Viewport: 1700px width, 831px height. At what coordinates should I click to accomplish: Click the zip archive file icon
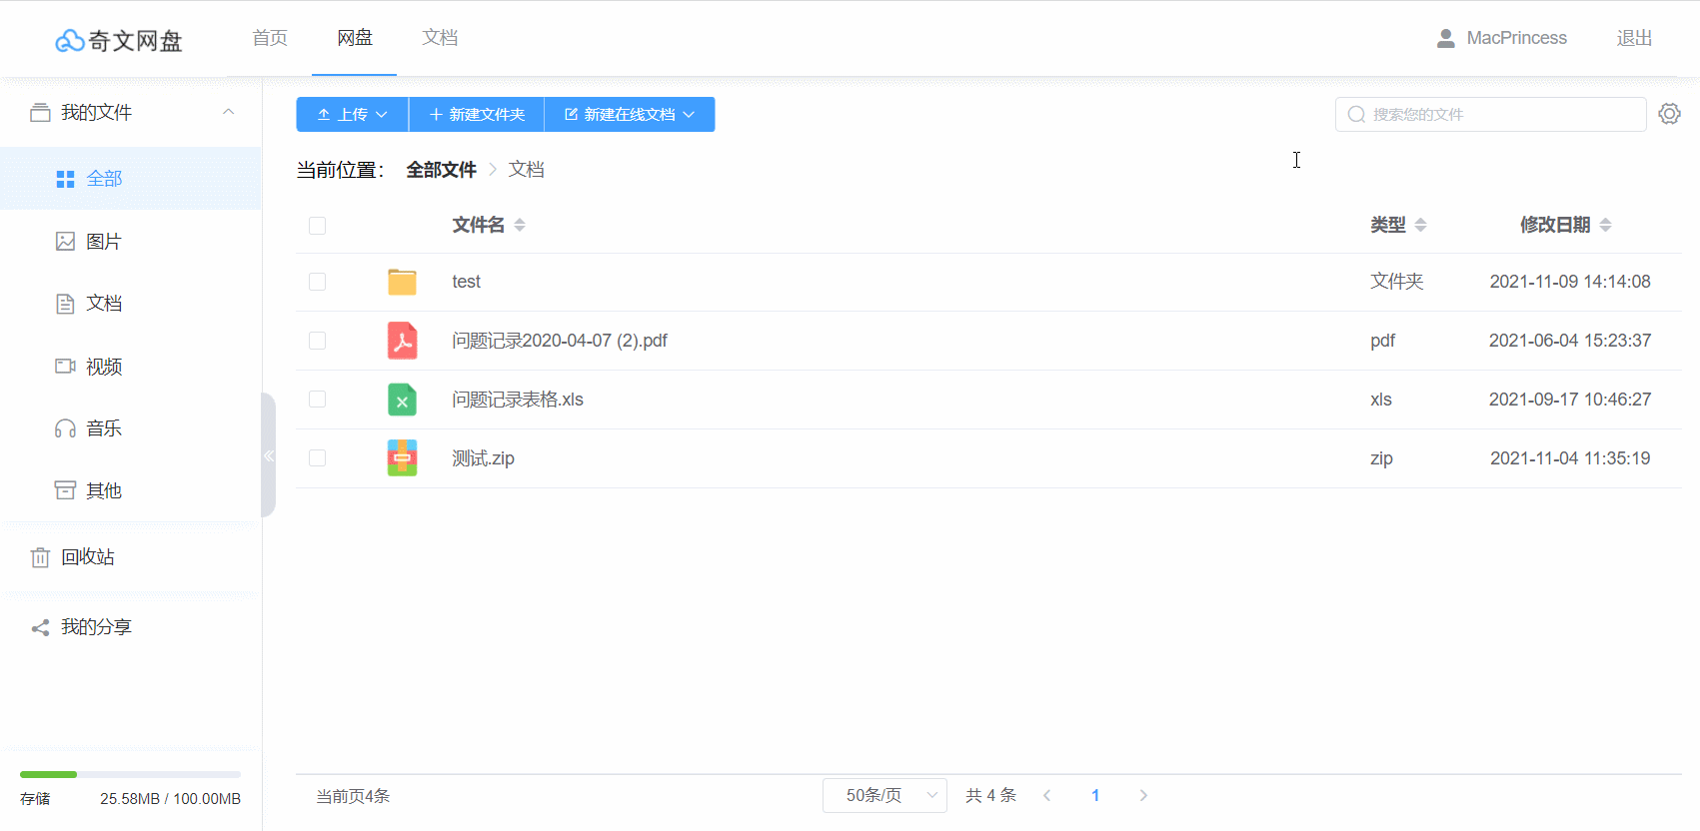click(402, 458)
